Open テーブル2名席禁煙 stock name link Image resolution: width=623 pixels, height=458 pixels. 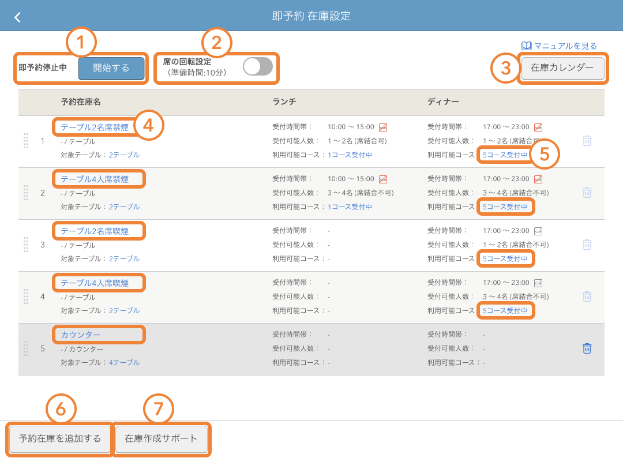[x=95, y=127]
